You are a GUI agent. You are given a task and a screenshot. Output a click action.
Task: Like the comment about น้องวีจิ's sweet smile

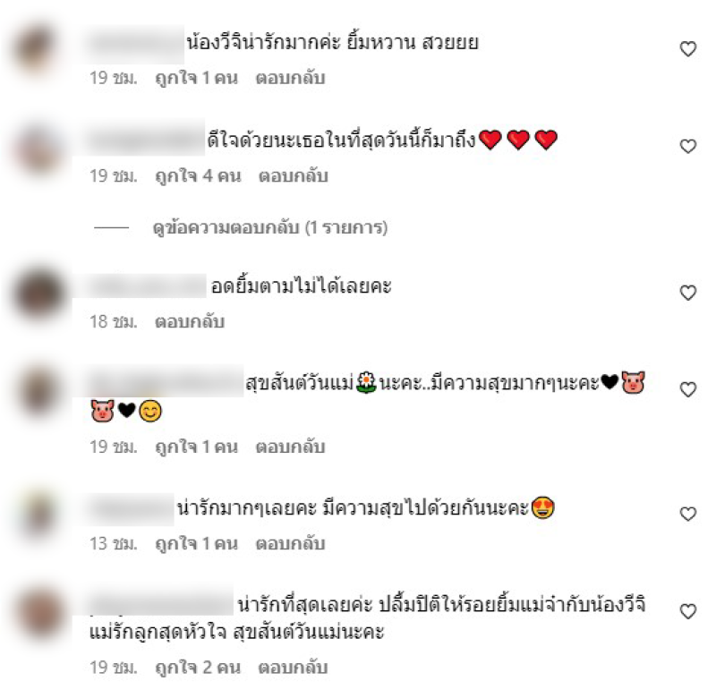click(x=687, y=49)
